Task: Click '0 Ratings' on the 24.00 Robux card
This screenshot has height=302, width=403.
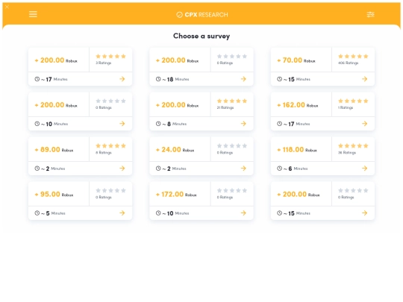Action: coord(225,153)
